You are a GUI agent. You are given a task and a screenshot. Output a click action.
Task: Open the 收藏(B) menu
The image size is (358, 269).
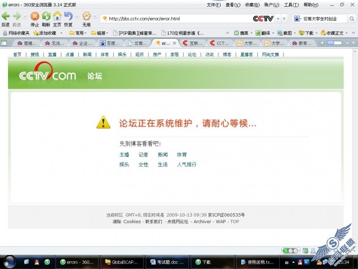coord(252,5)
